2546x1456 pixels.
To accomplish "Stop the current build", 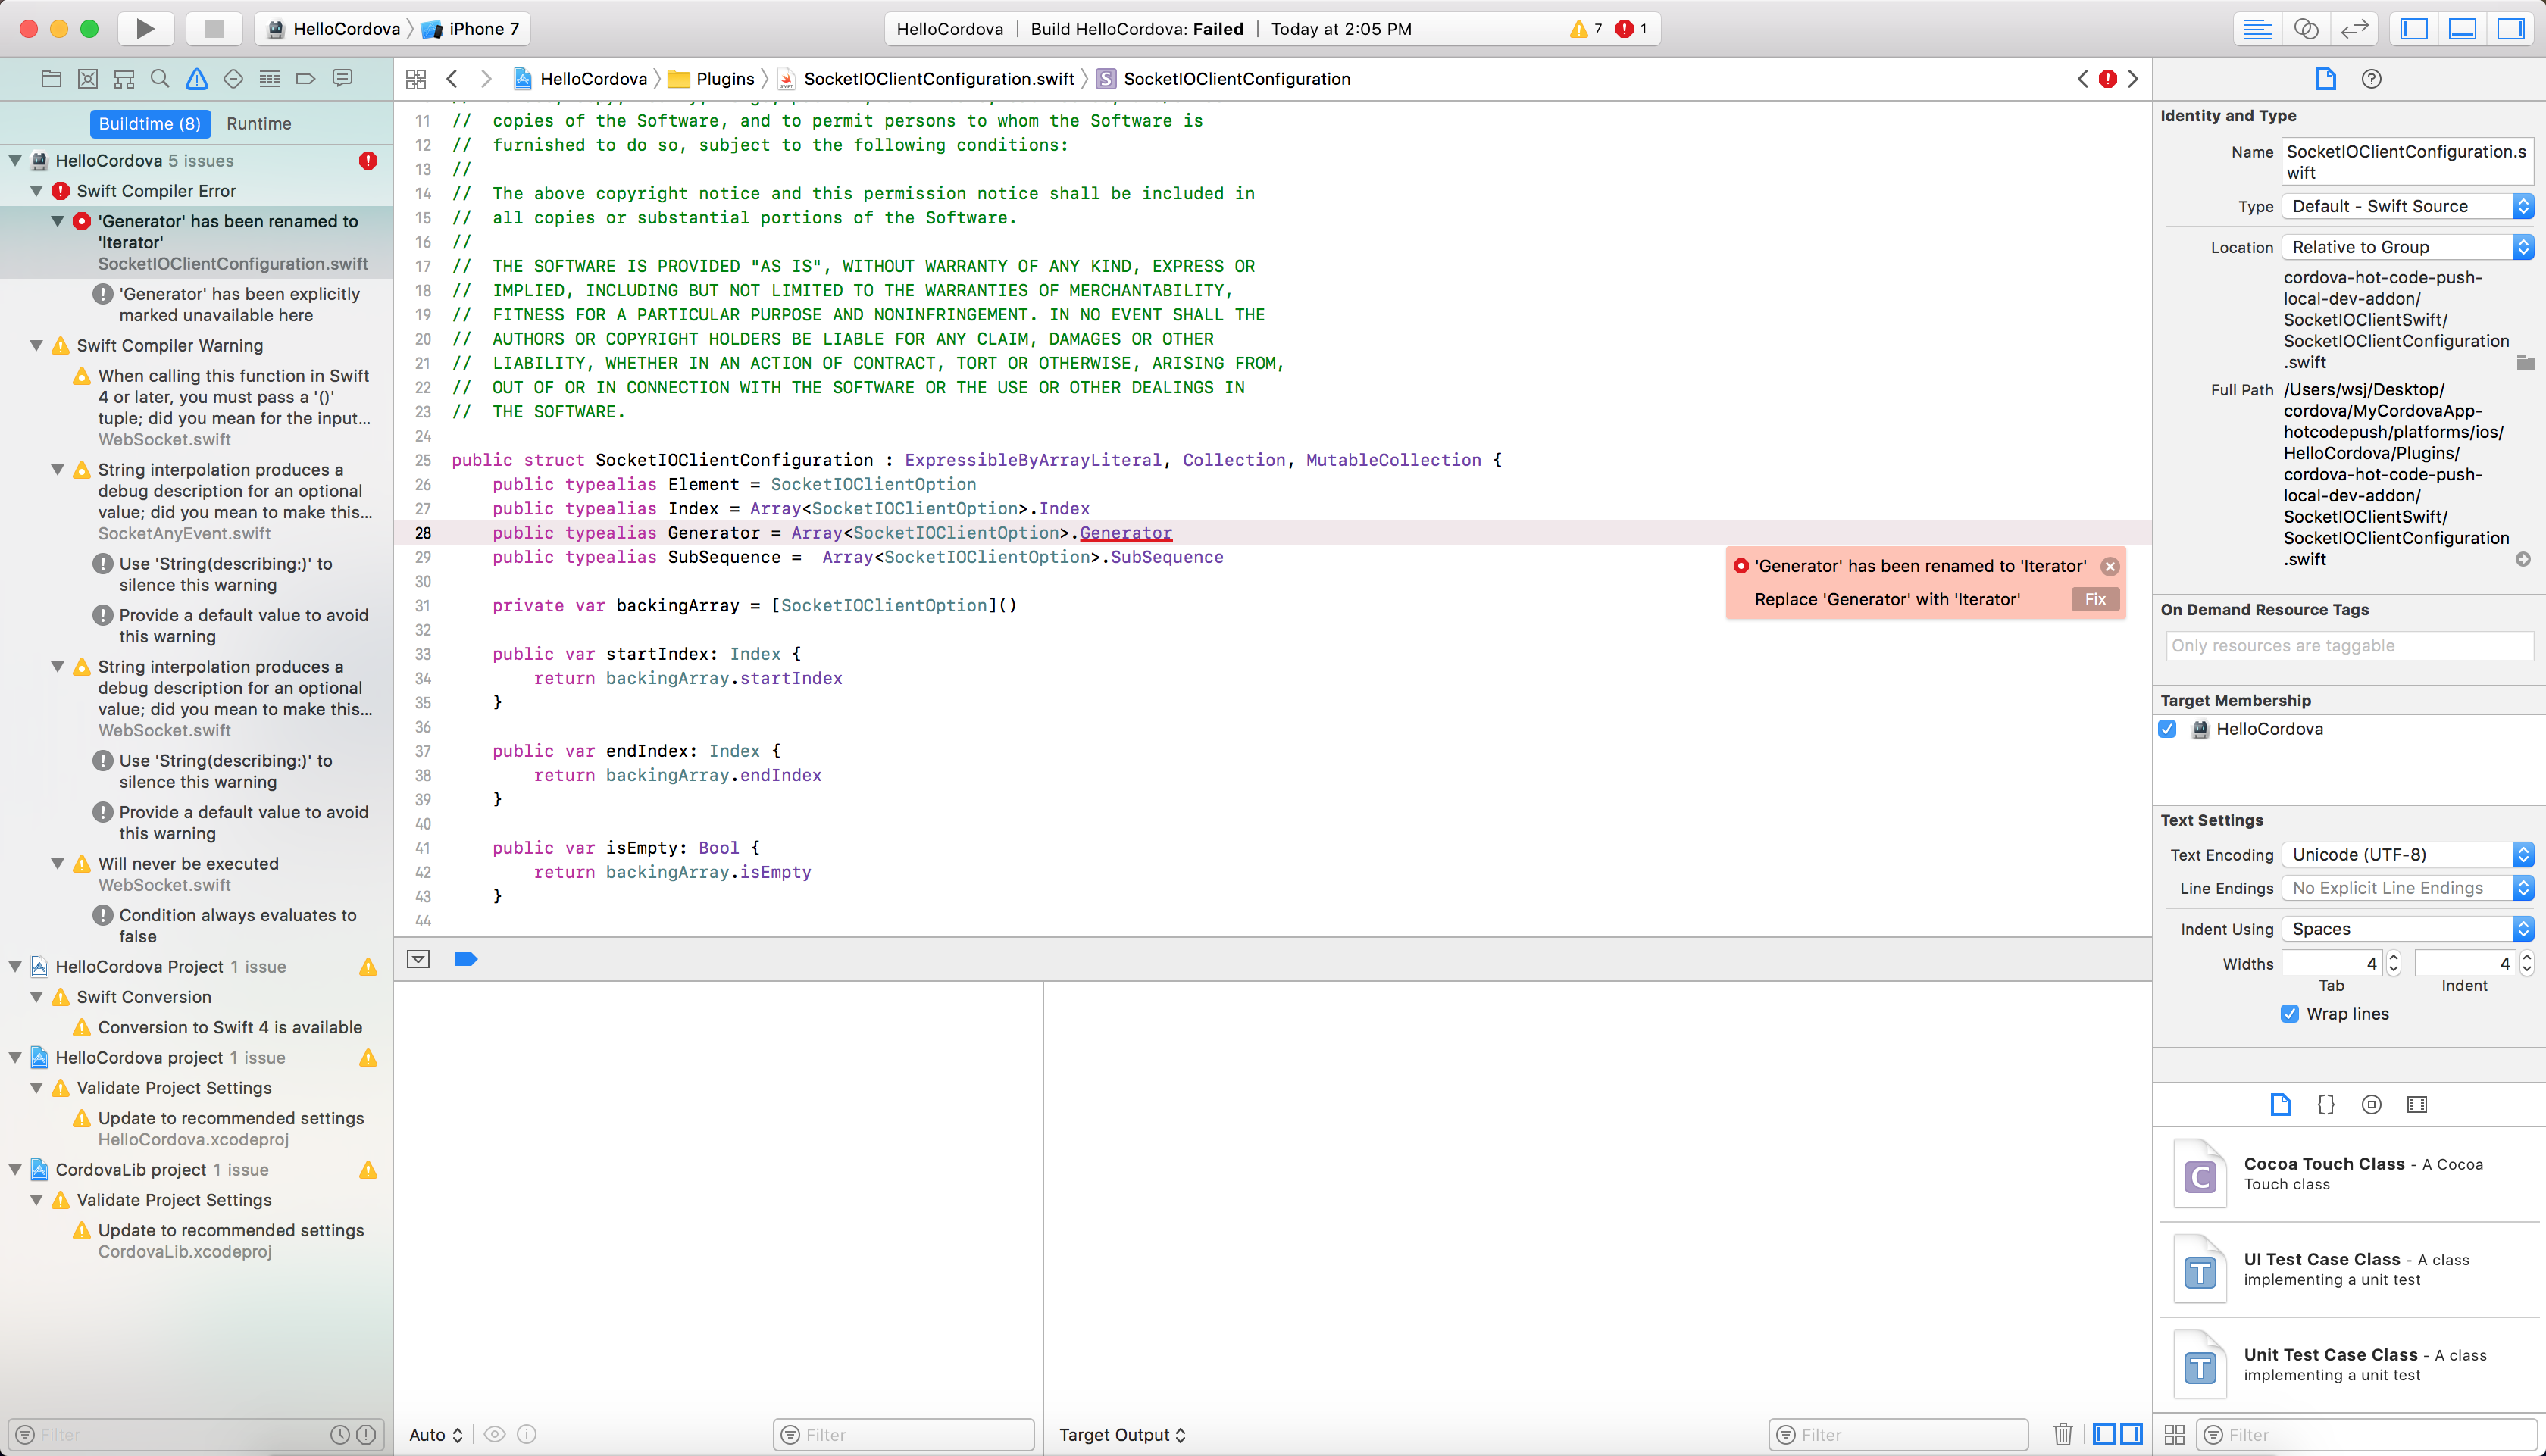I will pos(214,28).
